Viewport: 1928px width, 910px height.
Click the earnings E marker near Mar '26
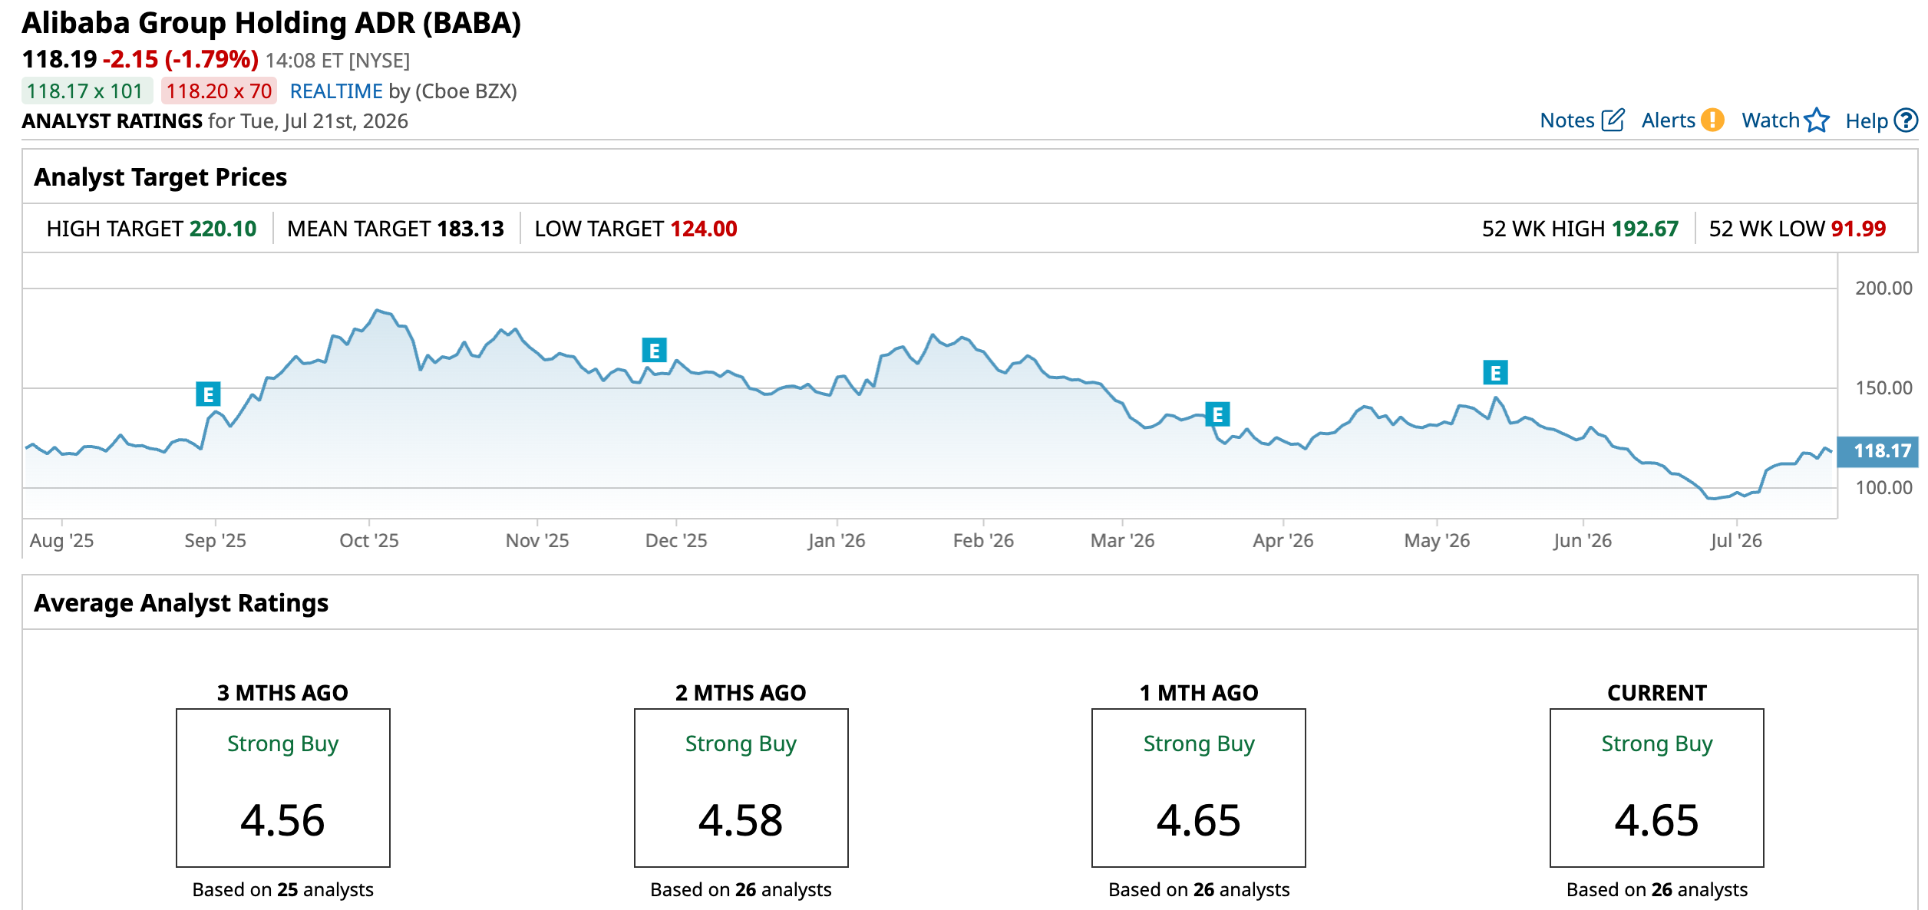pyautogui.click(x=1217, y=414)
